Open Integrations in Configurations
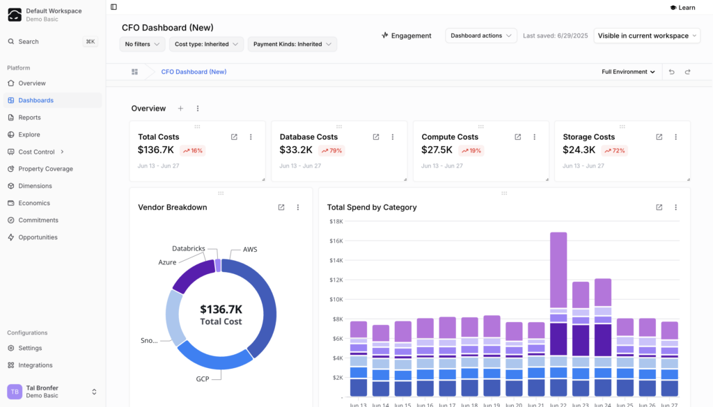Viewport: 713px width, 407px height. 53,365
